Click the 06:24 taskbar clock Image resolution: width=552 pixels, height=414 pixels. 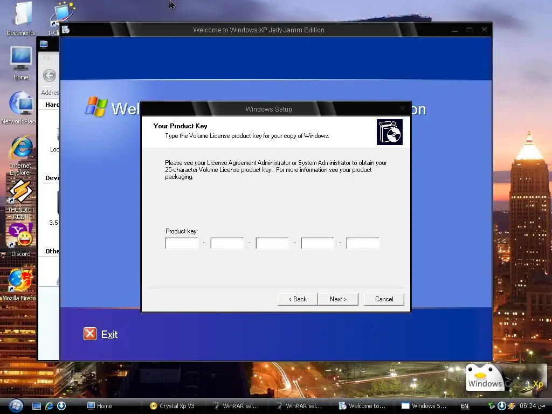pyautogui.click(x=532, y=406)
